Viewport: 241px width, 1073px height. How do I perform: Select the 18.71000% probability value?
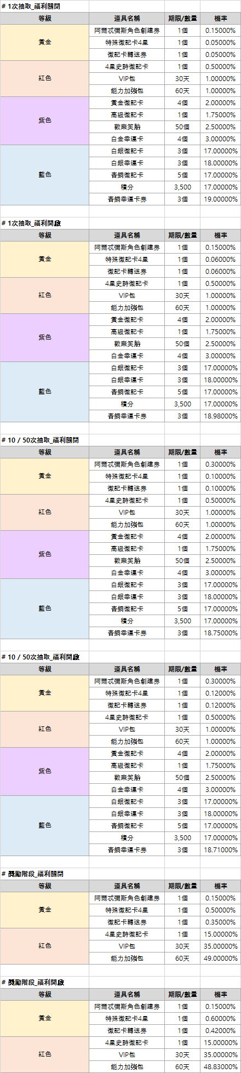coord(221,850)
